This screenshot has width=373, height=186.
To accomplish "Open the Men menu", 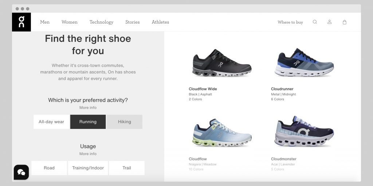I will (45, 22).
